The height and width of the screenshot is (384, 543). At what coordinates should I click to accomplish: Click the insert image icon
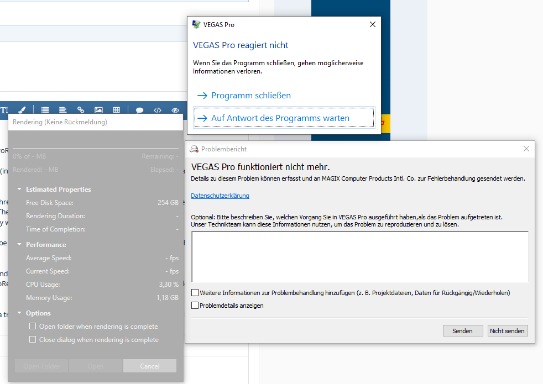coord(98,110)
